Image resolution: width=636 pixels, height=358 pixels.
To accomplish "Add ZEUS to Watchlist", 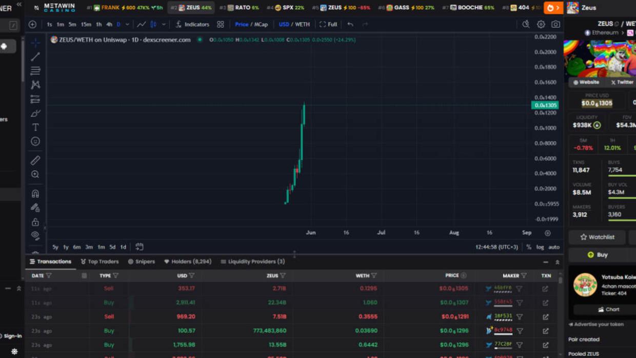I will pyautogui.click(x=597, y=237).
